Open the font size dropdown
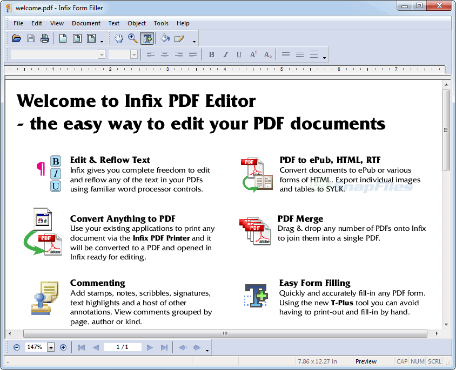 click(x=133, y=54)
